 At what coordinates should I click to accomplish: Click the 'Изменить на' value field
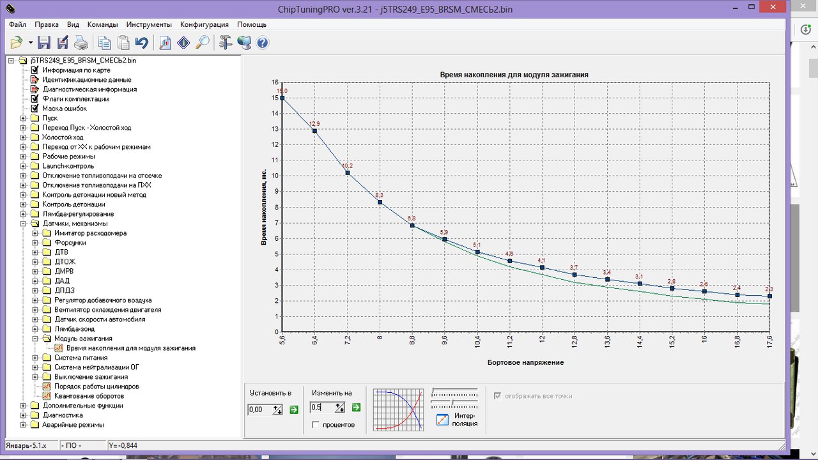[x=322, y=407]
